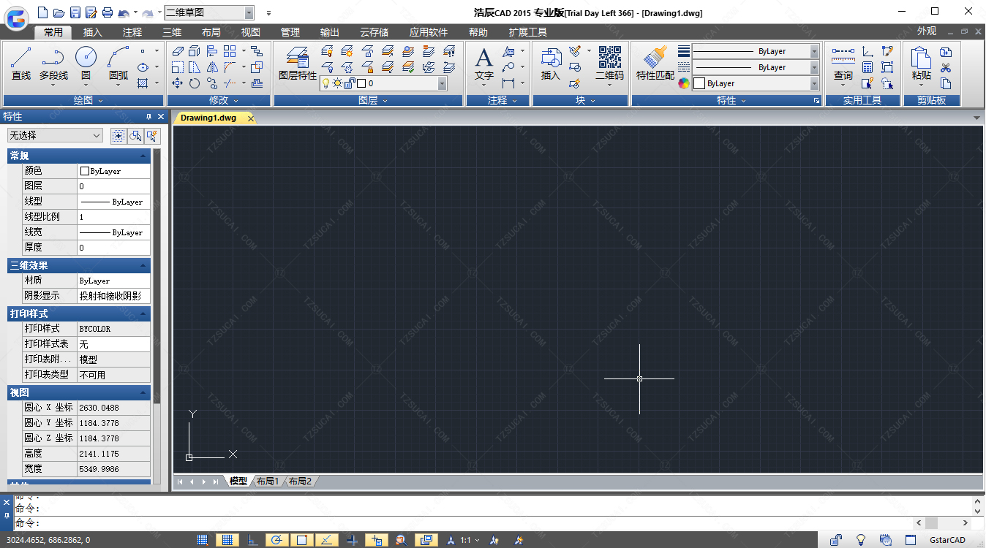Click the New file icon in quick access
This screenshot has height=548, width=986.
pyautogui.click(x=42, y=12)
